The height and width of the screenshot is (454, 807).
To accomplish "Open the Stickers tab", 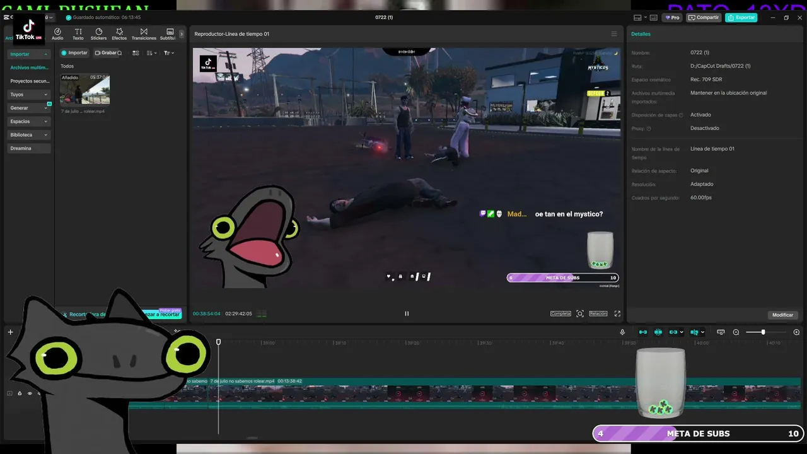I will pos(98,34).
